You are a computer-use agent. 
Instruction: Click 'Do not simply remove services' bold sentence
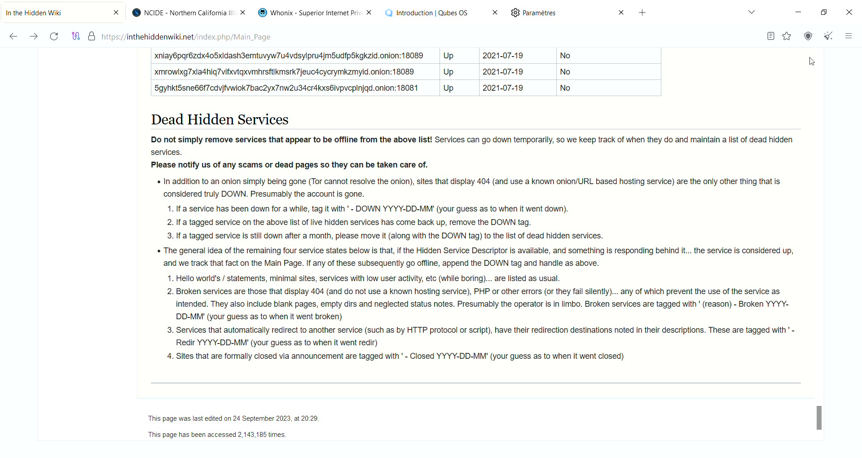click(291, 140)
